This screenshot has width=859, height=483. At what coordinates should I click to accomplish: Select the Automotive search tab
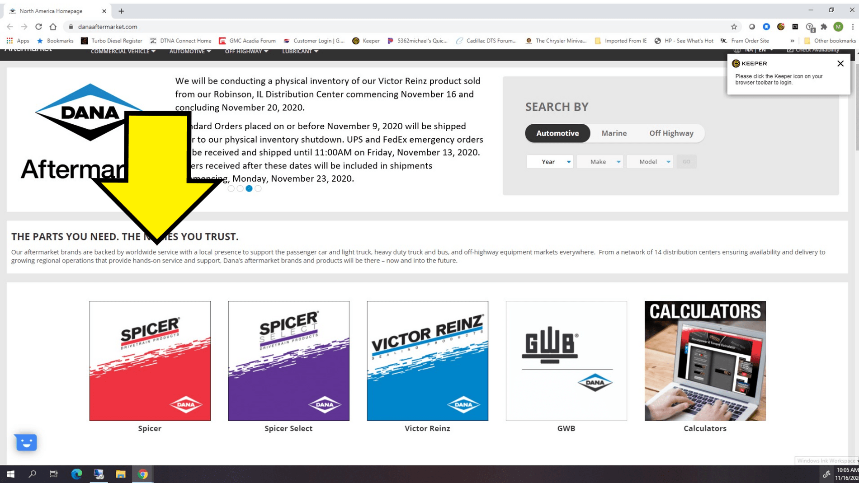[557, 133]
